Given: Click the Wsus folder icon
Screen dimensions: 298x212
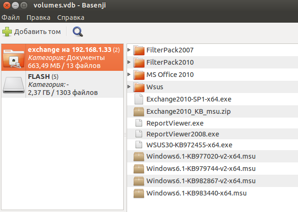Looking at the screenshot, I should (139, 87).
